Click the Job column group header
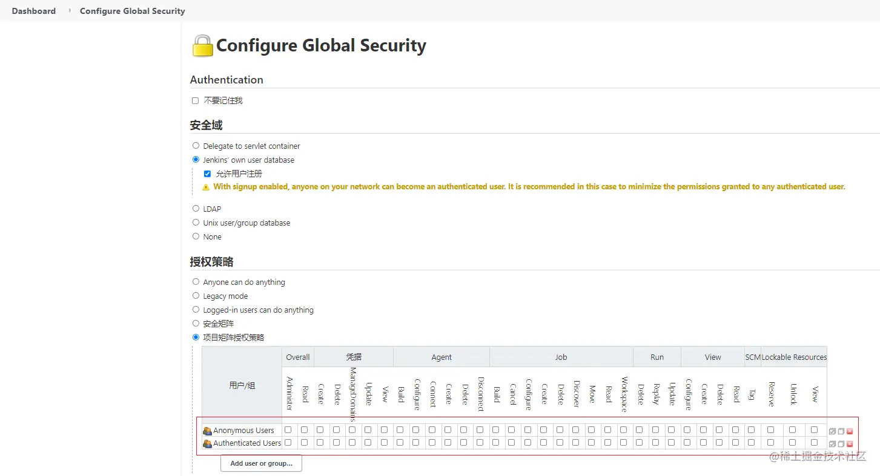Screen dimensions: 880x476 [x=561, y=357]
